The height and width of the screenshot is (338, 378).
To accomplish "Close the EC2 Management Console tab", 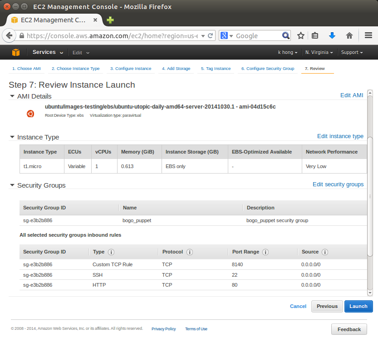I will [x=95, y=20].
